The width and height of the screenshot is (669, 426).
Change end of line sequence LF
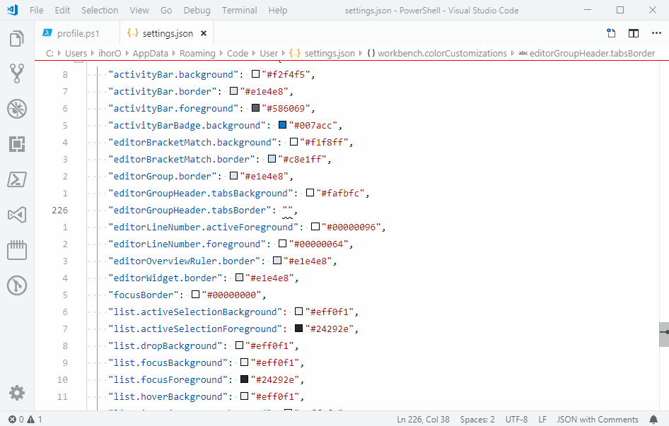(542, 419)
